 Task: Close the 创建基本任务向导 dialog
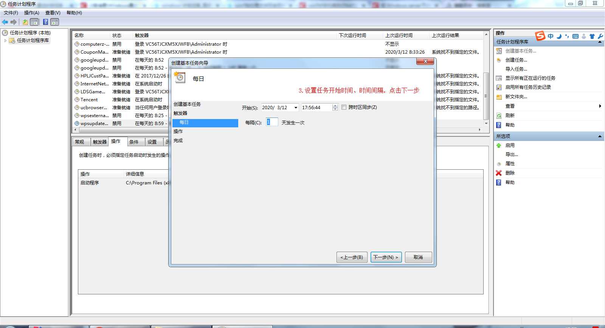coord(425,61)
